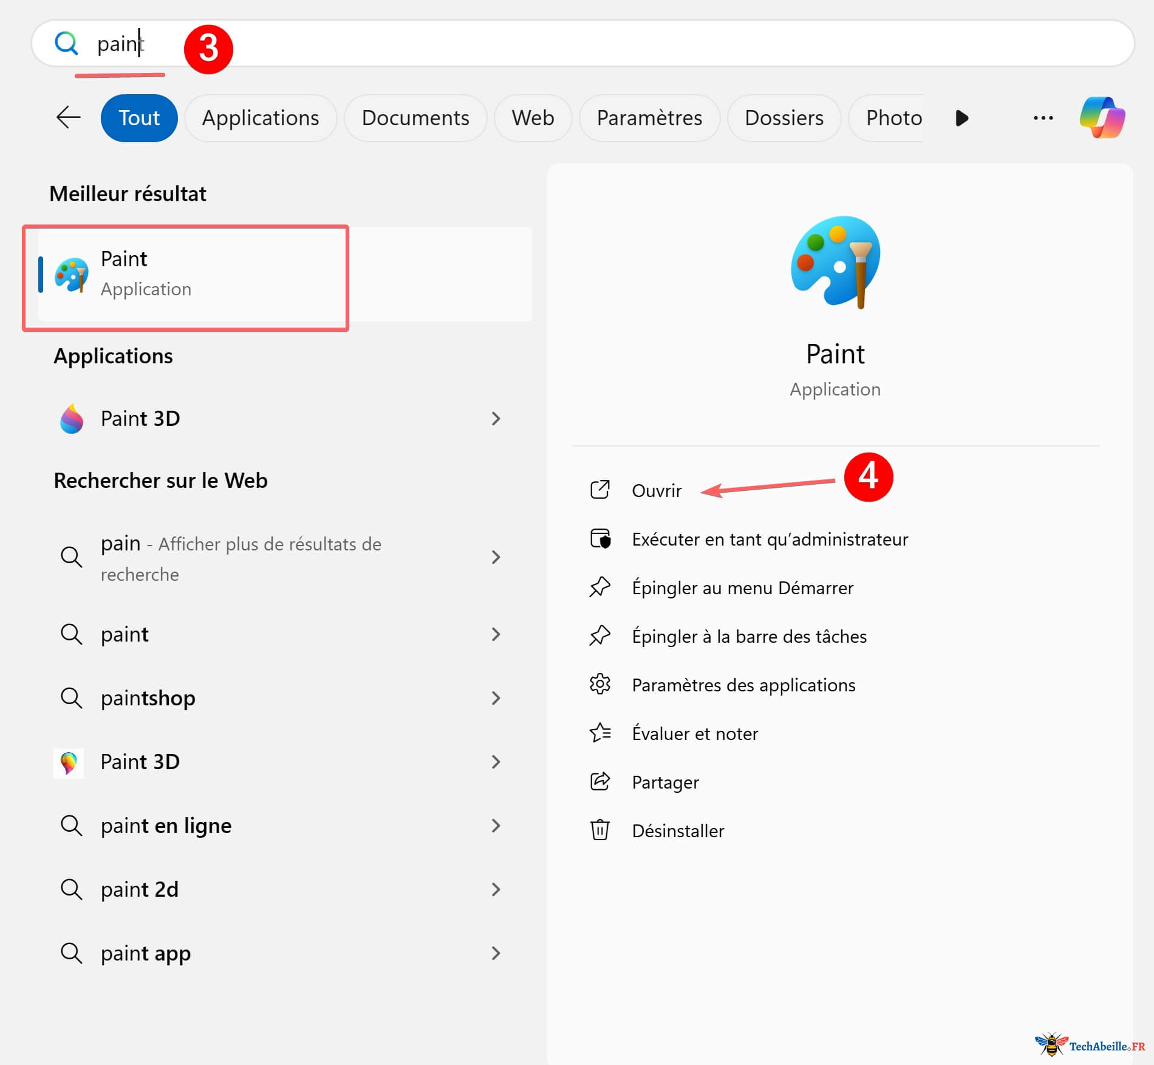
Task: Click the magnifier icon beside 'paint 2d'
Action: click(71, 889)
